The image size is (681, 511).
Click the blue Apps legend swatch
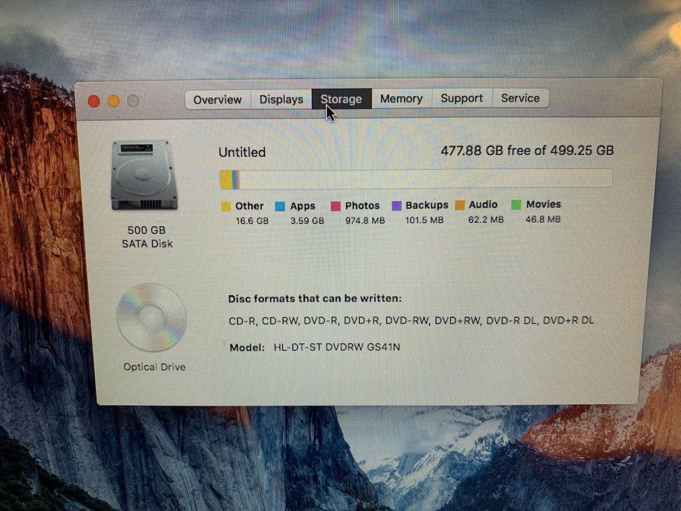[280, 206]
